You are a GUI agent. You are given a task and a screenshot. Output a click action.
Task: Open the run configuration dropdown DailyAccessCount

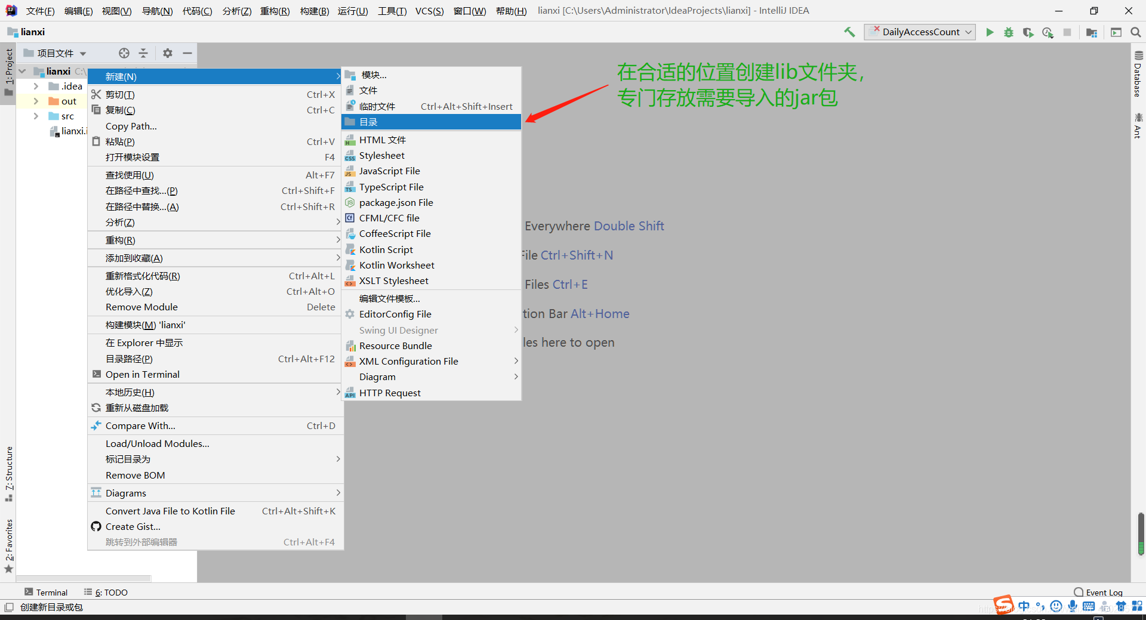(x=920, y=32)
